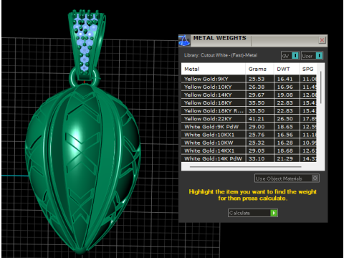Viewport: 344px width, 258px height.
Task: Click the 33.10 grams value
Action: pyautogui.click(x=257, y=158)
